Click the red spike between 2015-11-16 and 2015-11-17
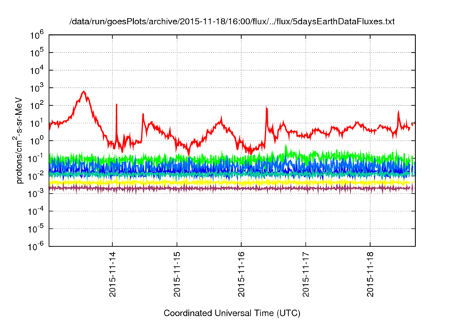 tap(266, 116)
